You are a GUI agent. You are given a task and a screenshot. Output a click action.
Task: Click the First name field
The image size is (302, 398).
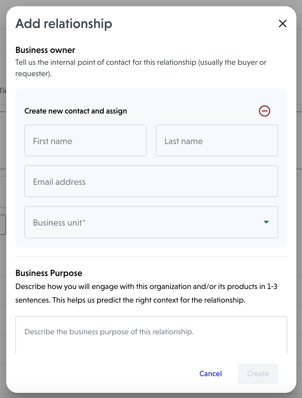[x=85, y=141]
